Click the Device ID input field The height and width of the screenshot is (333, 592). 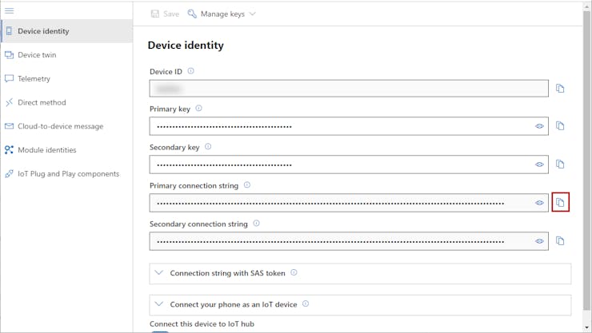(348, 89)
